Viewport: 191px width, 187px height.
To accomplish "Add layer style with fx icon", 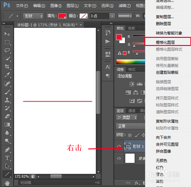I will pyautogui.click(x=137, y=183).
